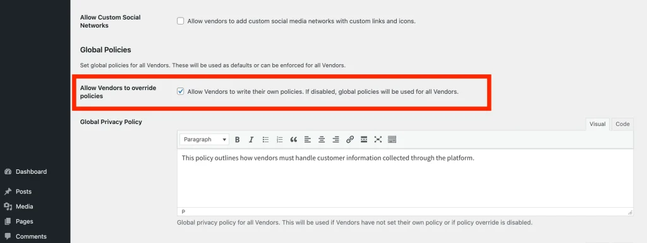Open Media from the admin menu
This screenshot has height=243, width=647.
coord(25,206)
